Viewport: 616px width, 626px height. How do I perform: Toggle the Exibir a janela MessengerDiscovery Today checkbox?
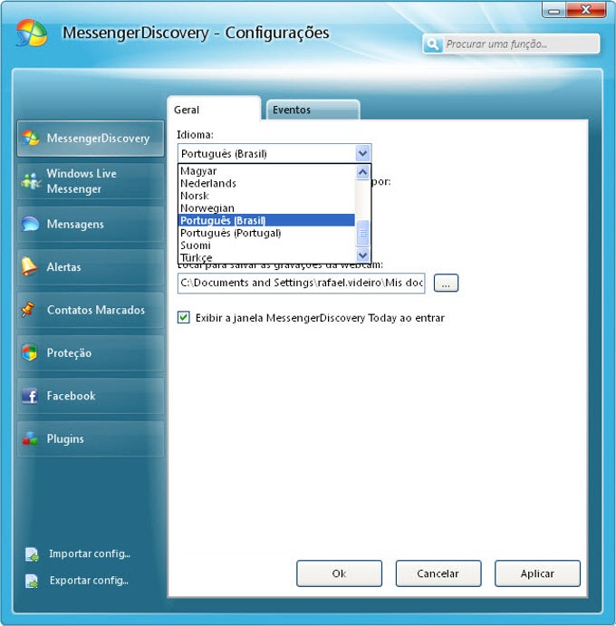[x=184, y=318]
